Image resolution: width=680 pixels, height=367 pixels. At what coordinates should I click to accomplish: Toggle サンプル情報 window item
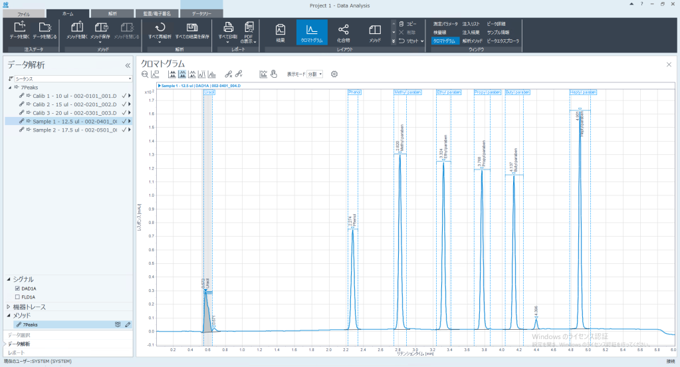click(498, 33)
